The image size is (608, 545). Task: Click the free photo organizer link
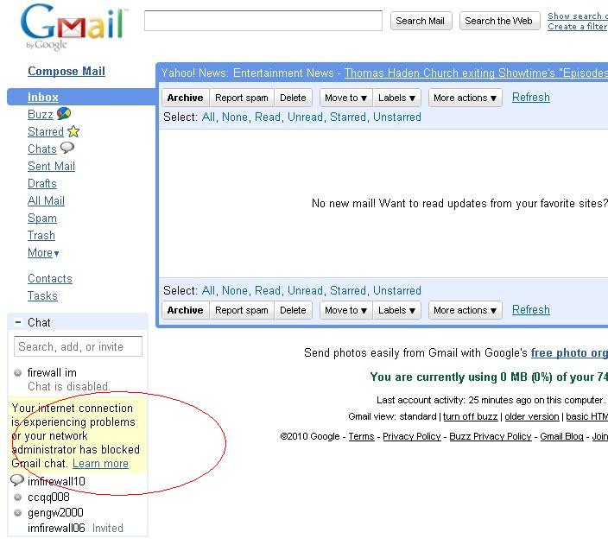click(x=569, y=353)
